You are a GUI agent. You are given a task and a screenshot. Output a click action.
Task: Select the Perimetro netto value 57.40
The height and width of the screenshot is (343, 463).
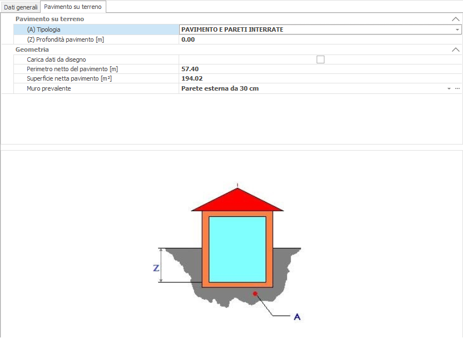pos(190,69)
